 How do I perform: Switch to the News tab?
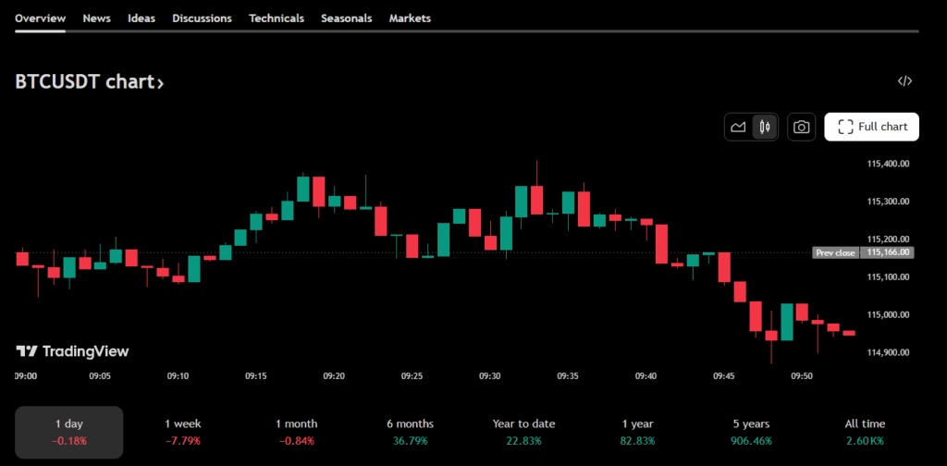(96, 18)
